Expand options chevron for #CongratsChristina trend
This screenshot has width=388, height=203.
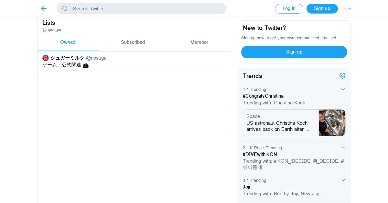[x=343, y=89]
